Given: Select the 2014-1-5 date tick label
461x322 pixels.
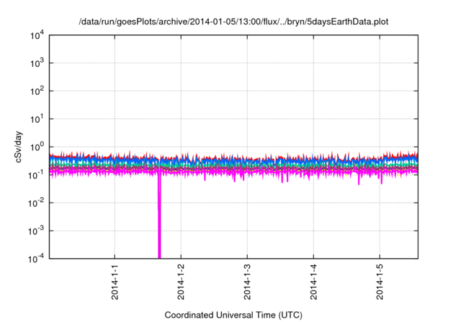Looking at the screenshot, I should pyautogui.click(x=380, y=282).
